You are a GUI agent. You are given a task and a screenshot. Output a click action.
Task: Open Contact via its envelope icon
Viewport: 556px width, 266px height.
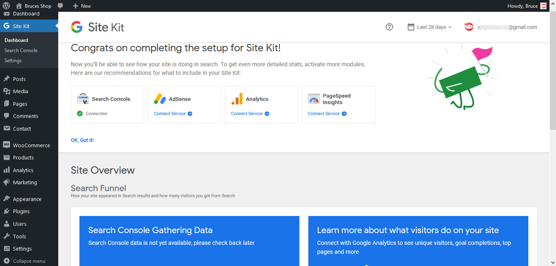[7, 129]
